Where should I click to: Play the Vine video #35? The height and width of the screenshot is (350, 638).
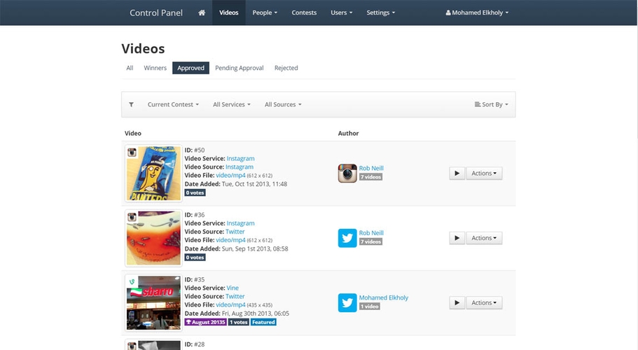(457, 302)
